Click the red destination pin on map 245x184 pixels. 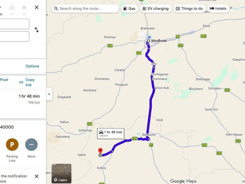click(100, 151)
